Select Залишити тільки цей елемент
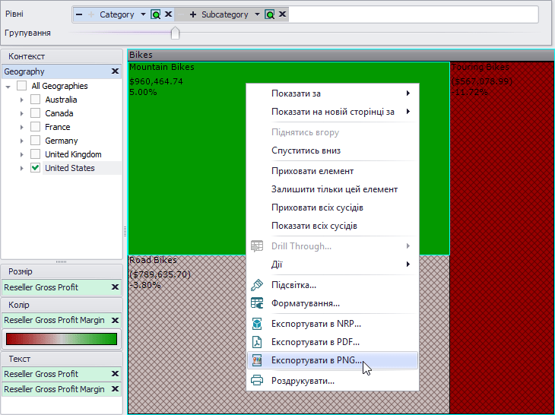555x415 pixels. coord(333,189)
